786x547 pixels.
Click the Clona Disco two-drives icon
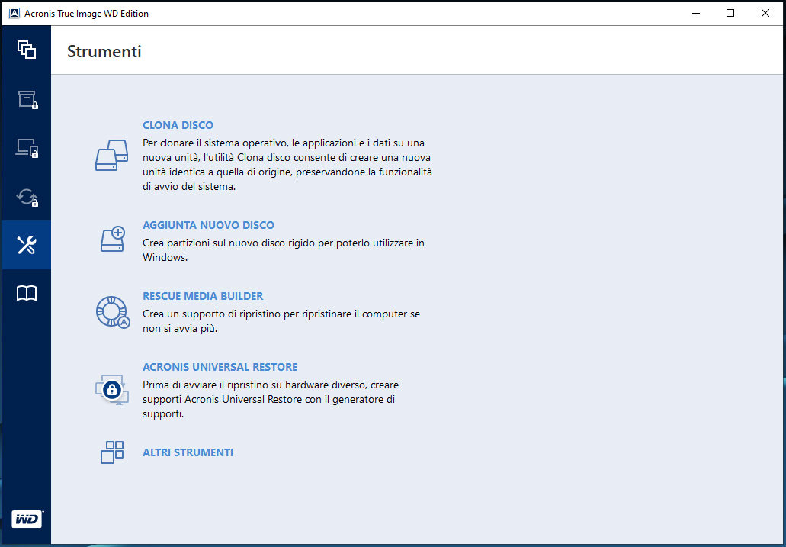tap(112, 155)
